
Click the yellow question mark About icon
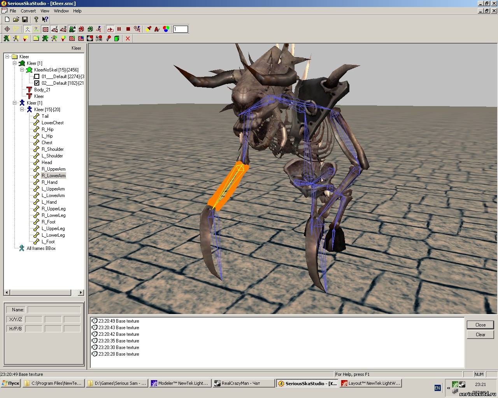(x=36, y=19)
